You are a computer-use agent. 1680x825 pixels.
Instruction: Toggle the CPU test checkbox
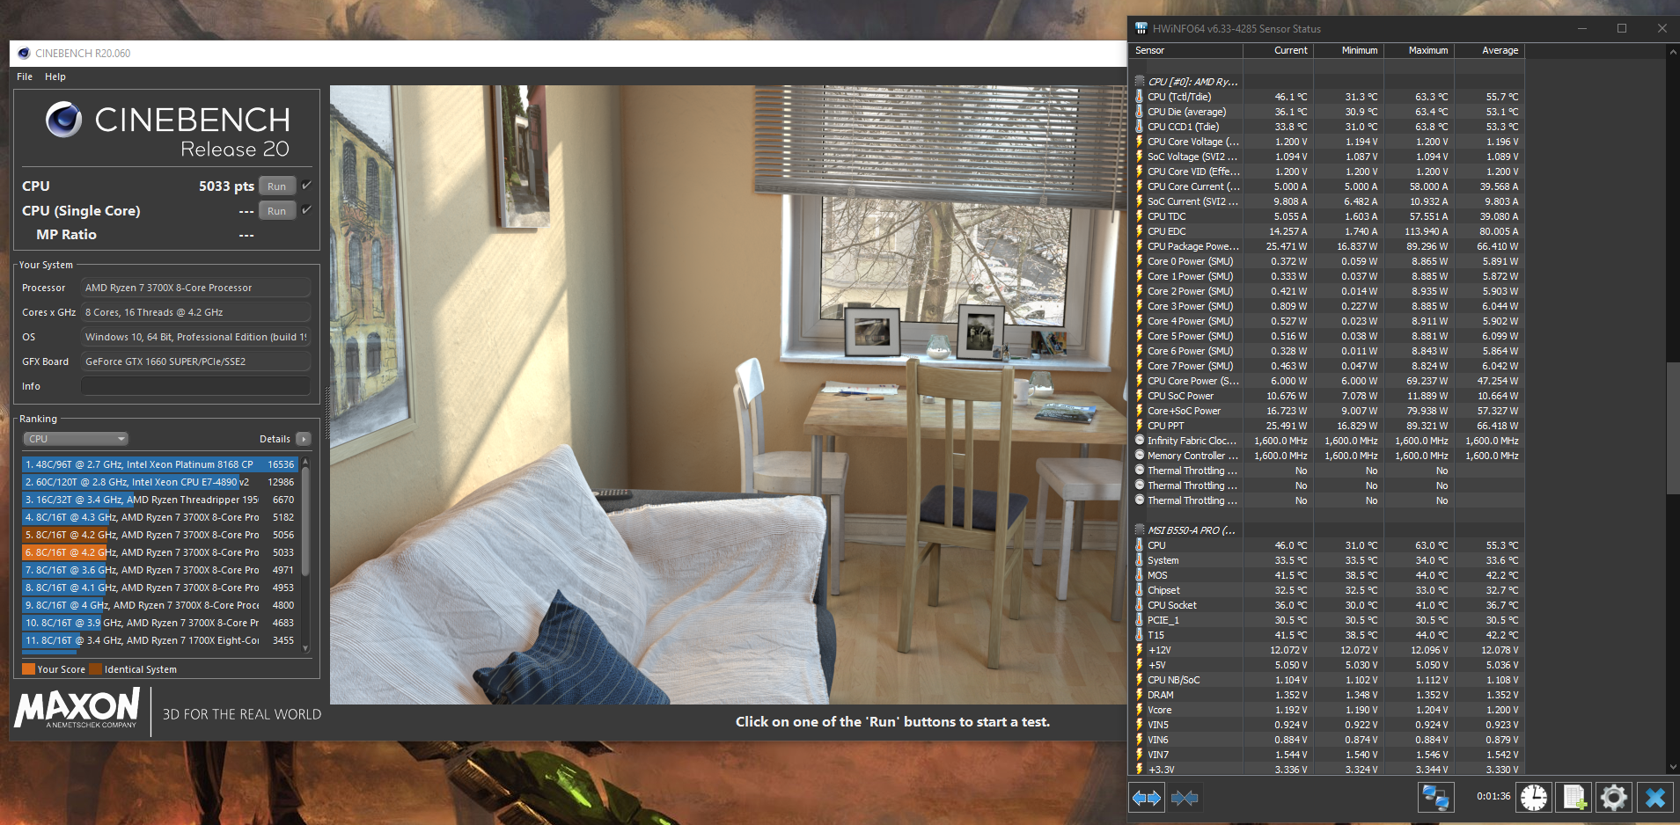pyautogui.click(x=306, y=186)
